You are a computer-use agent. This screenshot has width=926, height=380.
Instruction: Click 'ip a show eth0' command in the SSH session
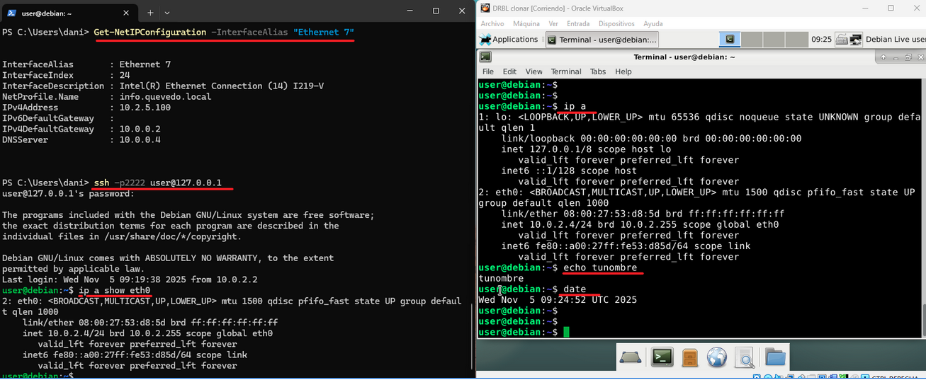114,291
